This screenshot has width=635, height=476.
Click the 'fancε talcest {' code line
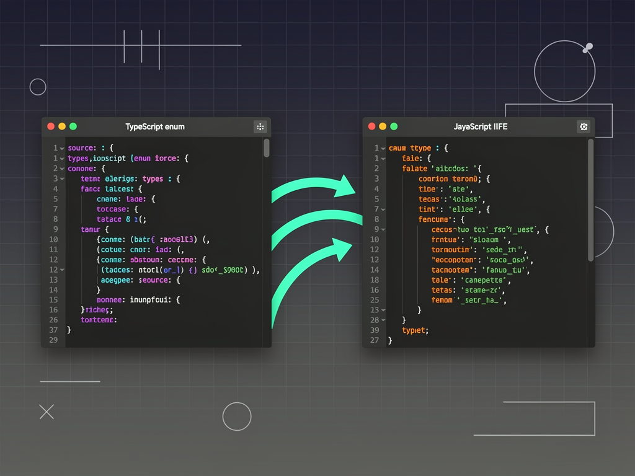[x=112, y=189]
